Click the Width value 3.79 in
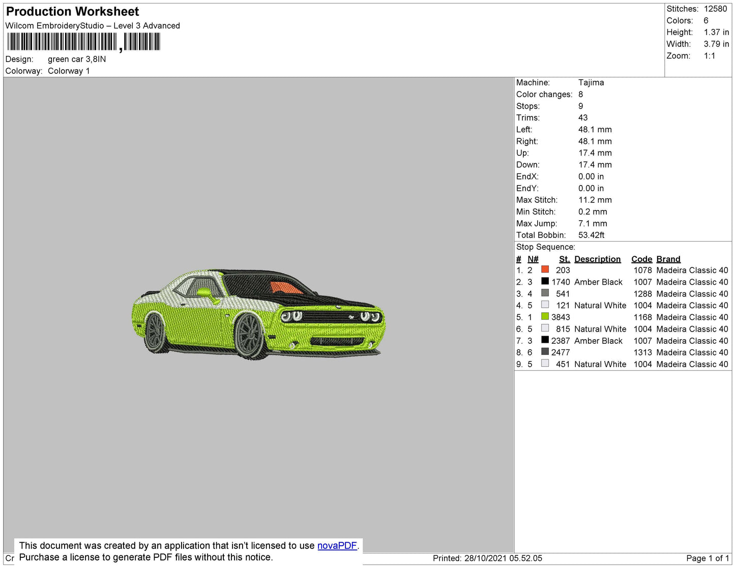Viewport: 735px width, 568px height. tap(716, 44)
